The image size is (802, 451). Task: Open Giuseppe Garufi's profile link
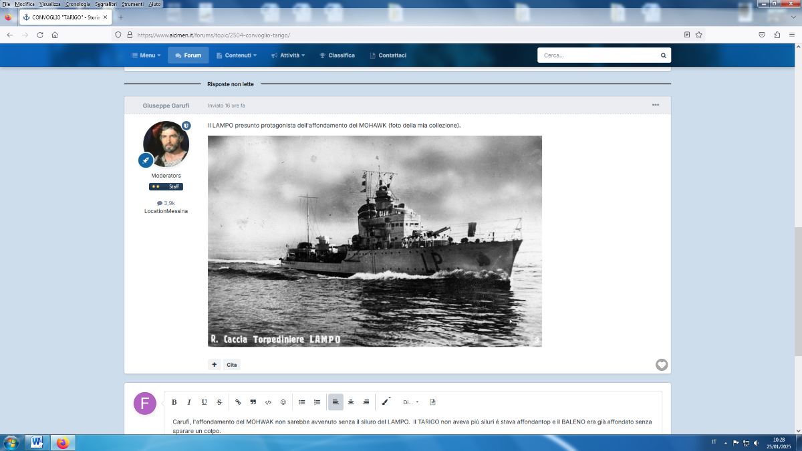(166, 106)
